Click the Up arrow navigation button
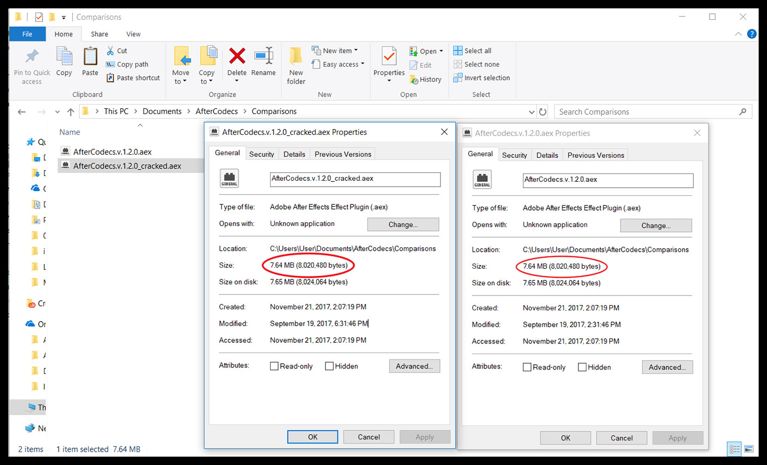The width and height of the screenshot is (767, 465). 70,112
